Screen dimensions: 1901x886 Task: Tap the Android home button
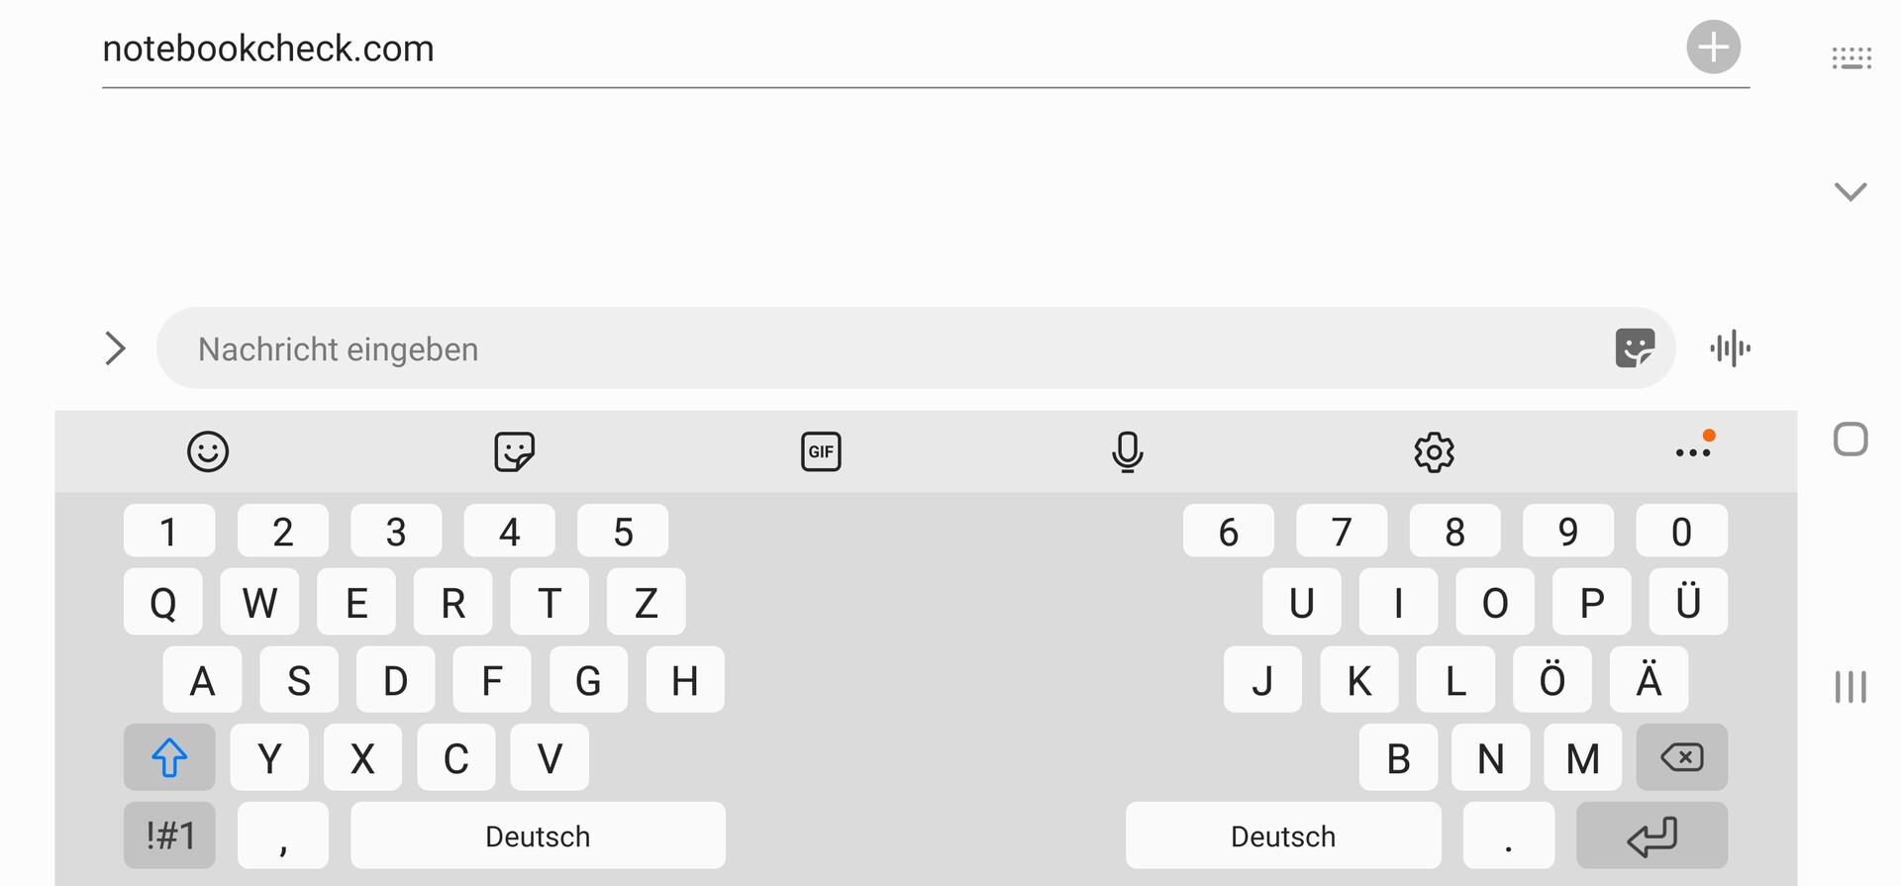[1850, 440]
